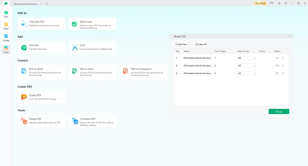Select the Tools icon in sidebar
The image size is (308, 166).
click(6, 49)
